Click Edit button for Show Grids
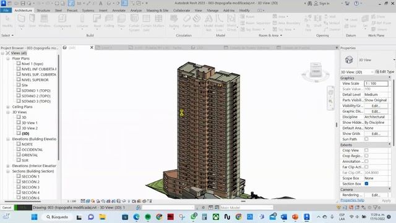 point(376,134)
